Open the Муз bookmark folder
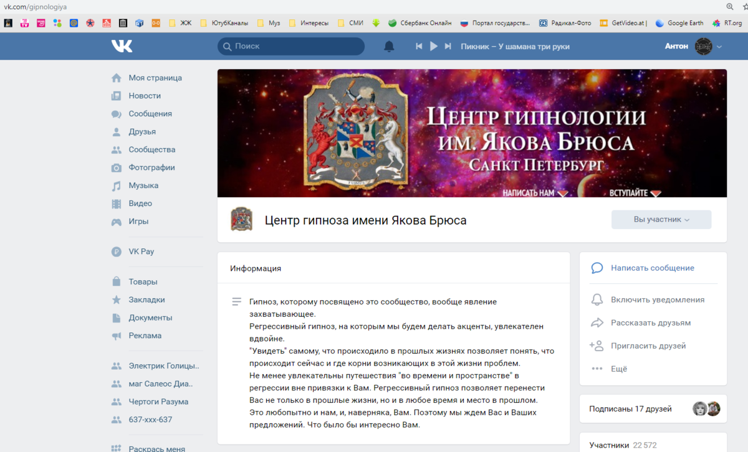 (268, 23)
